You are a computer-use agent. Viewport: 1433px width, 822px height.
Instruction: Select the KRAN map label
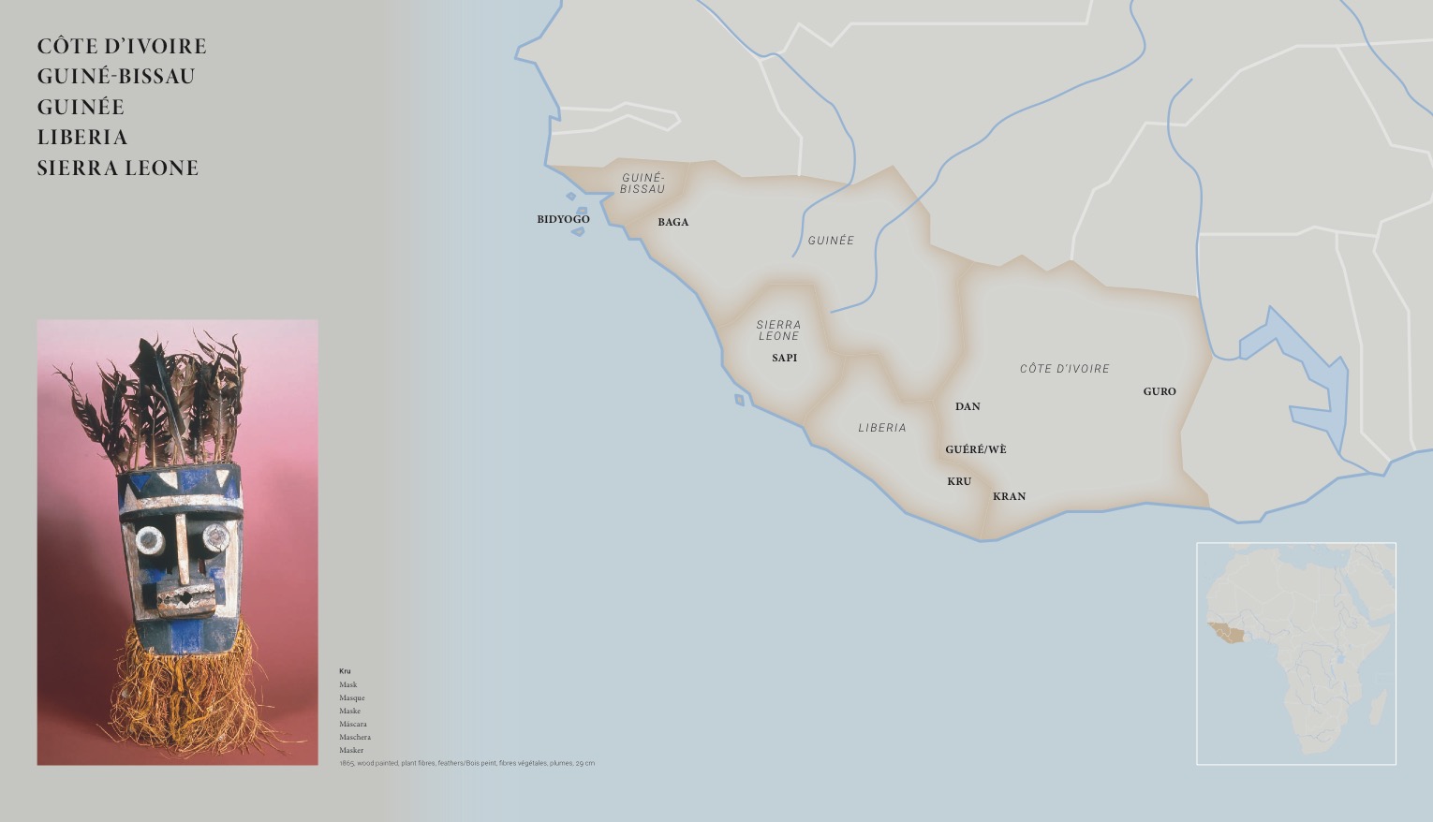pyautogui.click(x=1009, y=496)
